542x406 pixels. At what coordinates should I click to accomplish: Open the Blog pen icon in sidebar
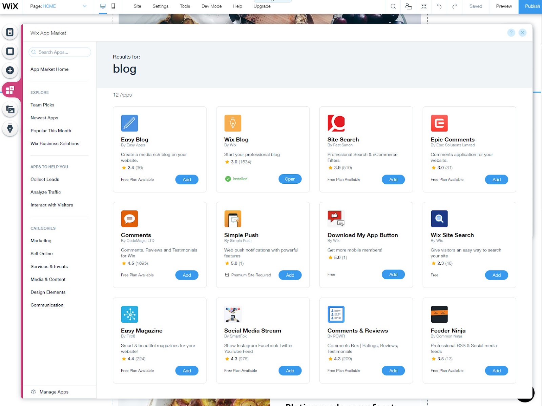point(10,128)
